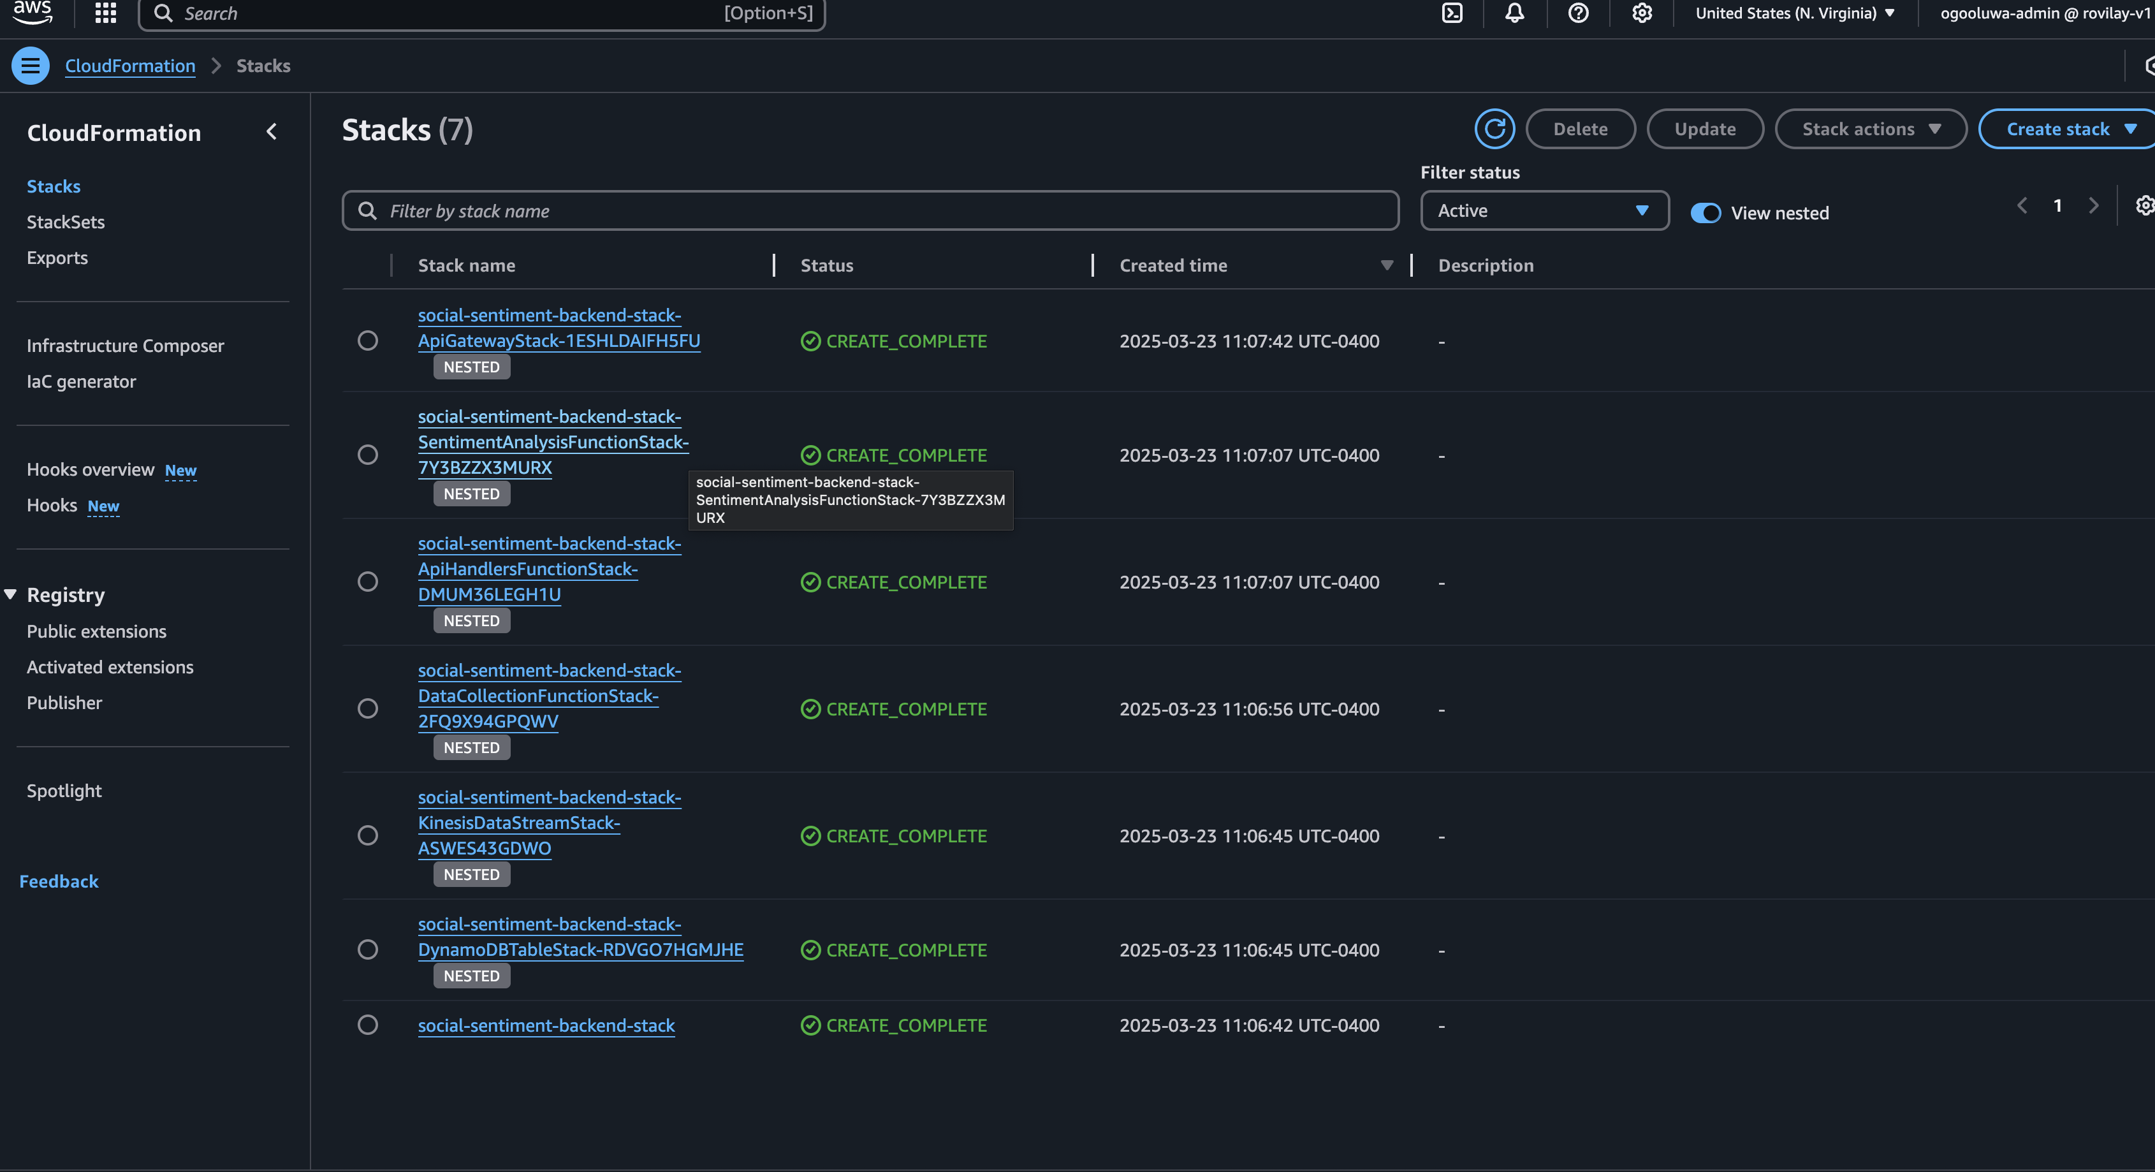Collapse the CloudFormation side panel
The image size is (2155, 1172).
click(271, 131)
